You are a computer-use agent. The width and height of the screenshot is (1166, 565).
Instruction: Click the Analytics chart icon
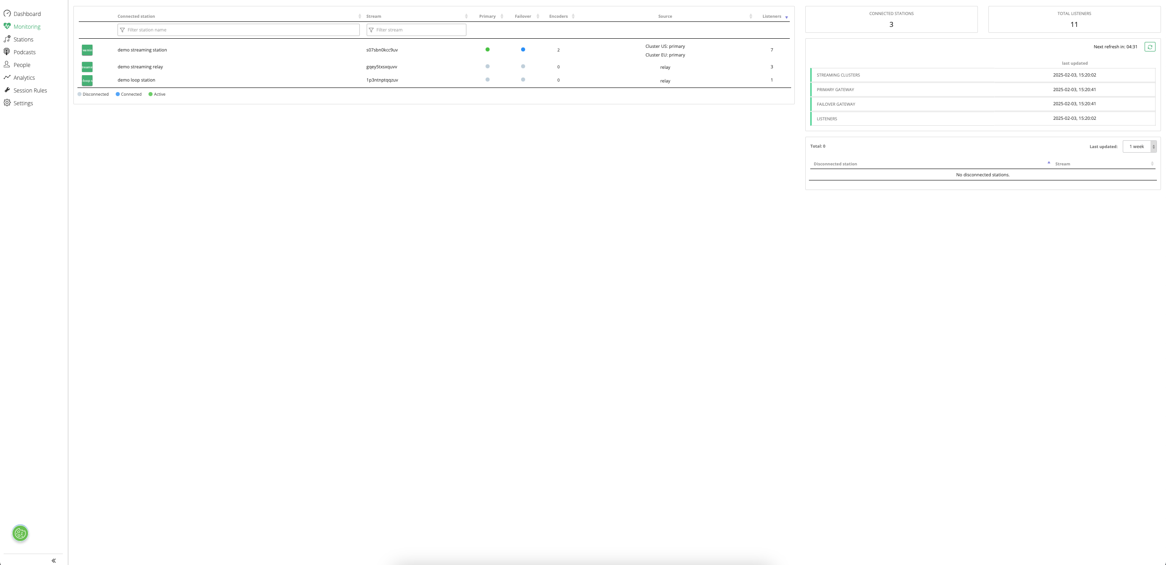click(x=7, y=77)
